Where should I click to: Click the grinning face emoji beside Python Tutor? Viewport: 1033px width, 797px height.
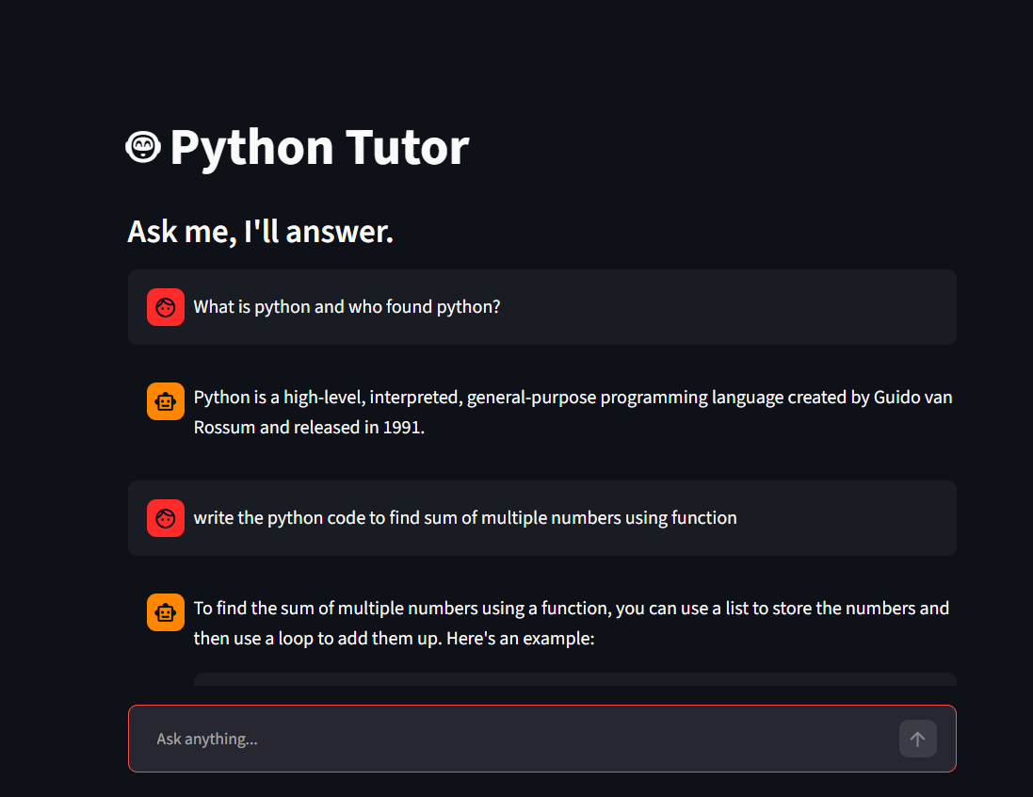point(143,146)
